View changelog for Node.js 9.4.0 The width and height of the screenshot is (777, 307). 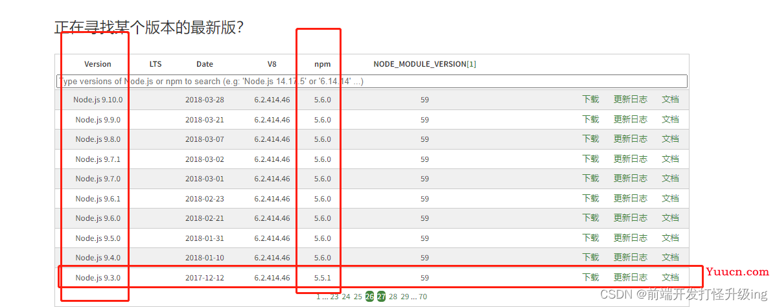pos(631,258)
